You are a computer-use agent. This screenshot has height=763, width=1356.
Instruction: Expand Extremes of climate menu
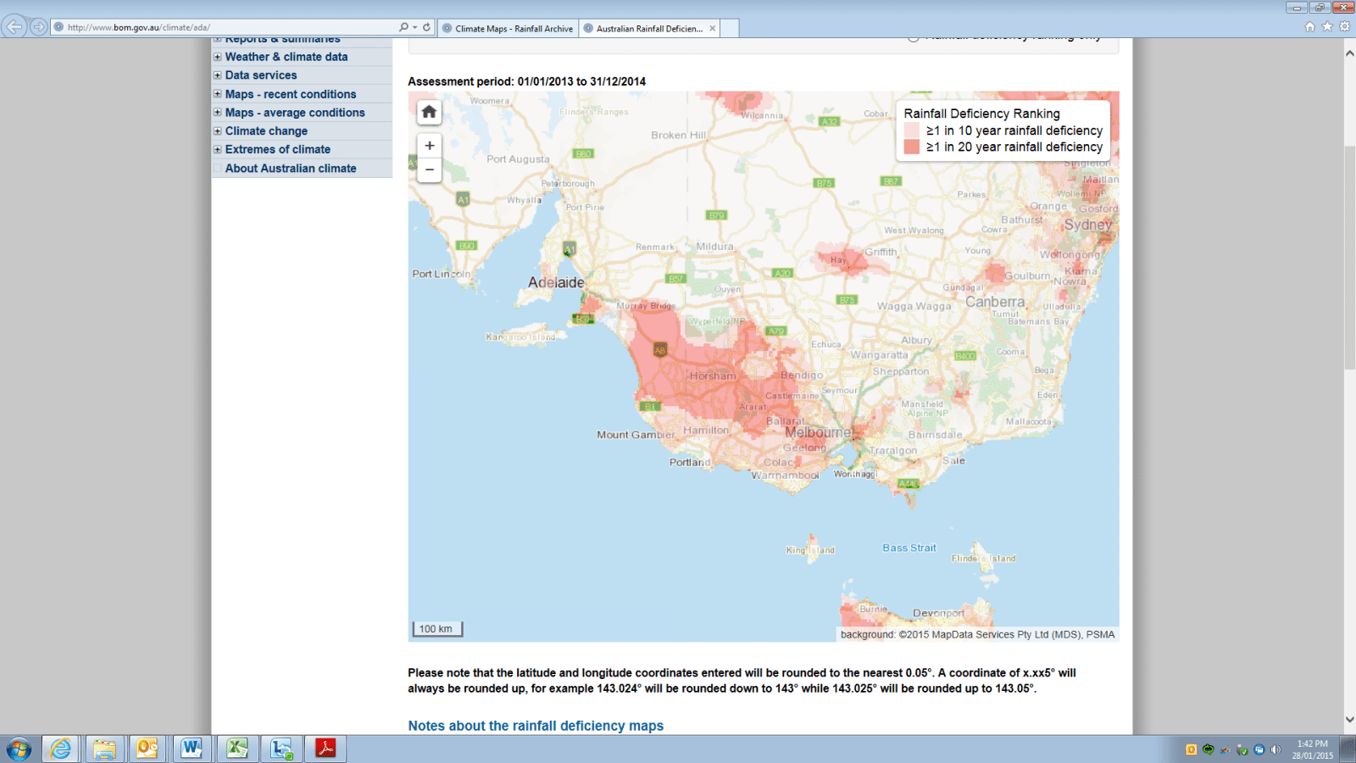[217, 149]
